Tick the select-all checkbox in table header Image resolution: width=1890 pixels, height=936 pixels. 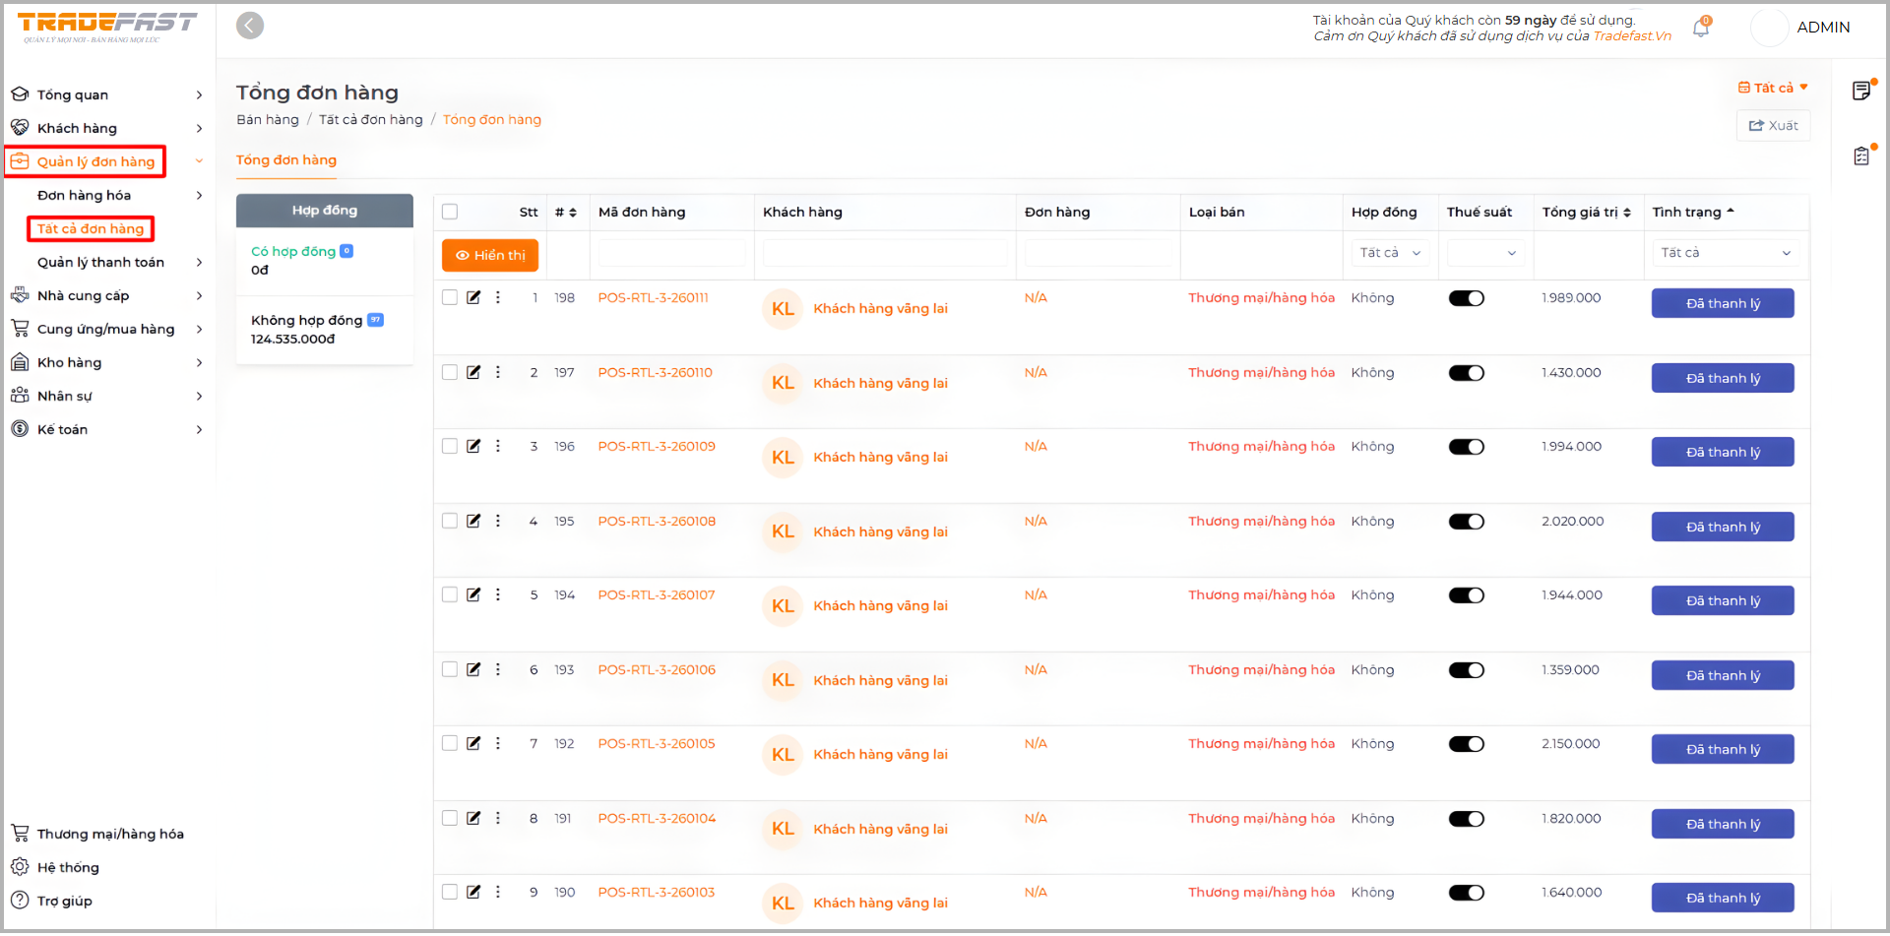coord(450,212)
